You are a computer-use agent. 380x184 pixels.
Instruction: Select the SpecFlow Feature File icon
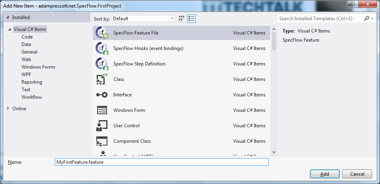pyautogui.click(x=102, y=33)
